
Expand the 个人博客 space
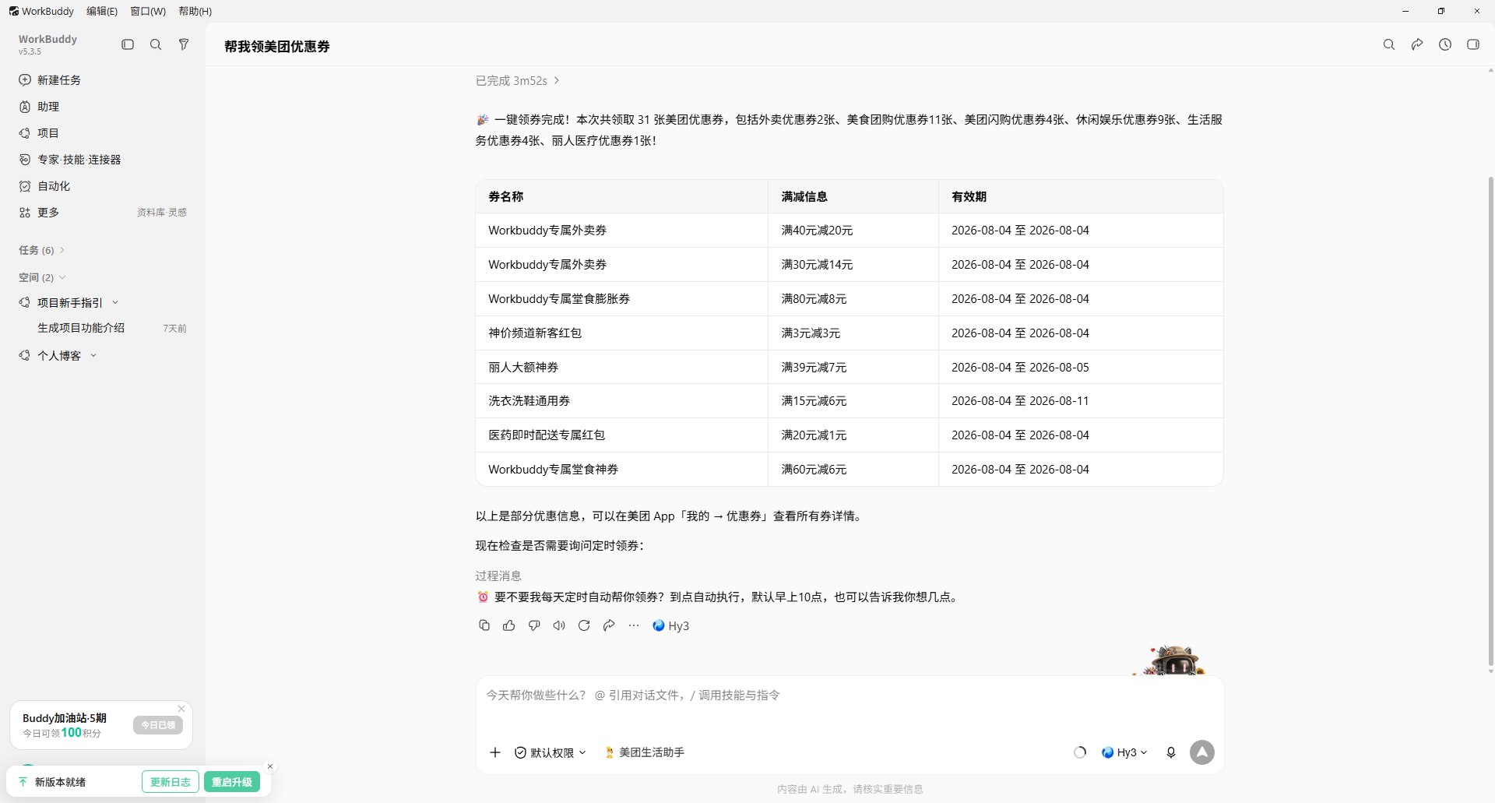click(93, 356)
